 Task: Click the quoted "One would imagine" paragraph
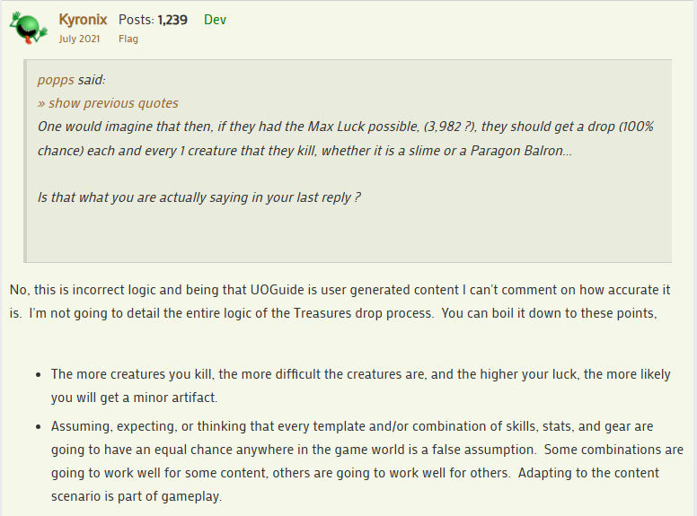click(x=269, y=127)
